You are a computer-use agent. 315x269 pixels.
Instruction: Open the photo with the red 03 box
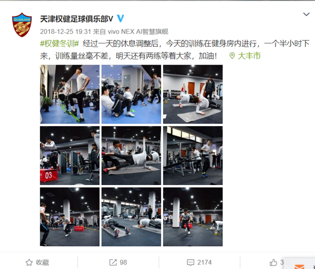click(70, 155)
